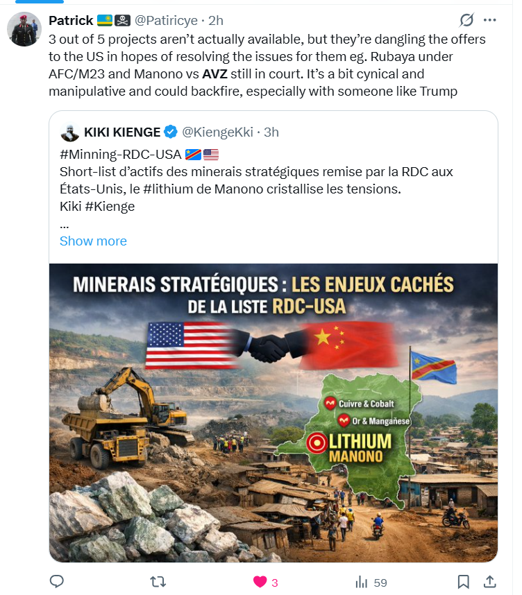Screen dimensions: 522x595
Task: Toggle the bookmark for this post
Action: point(464,582)
